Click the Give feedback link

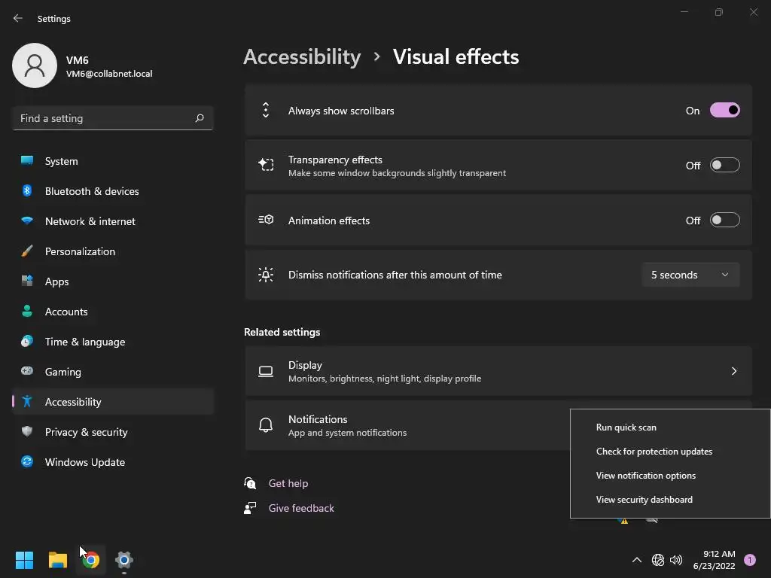[301, 508]
